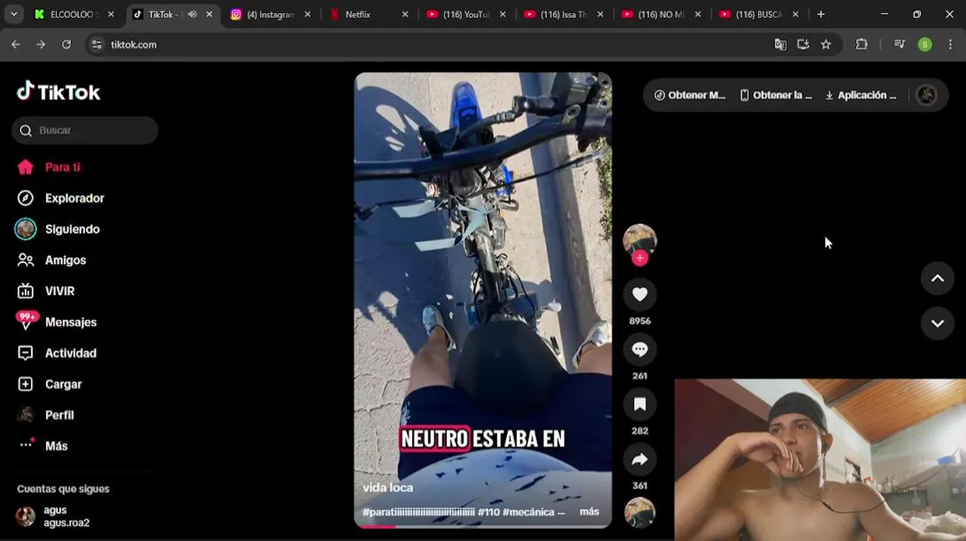Open the extensions puzzle icon

862,44
